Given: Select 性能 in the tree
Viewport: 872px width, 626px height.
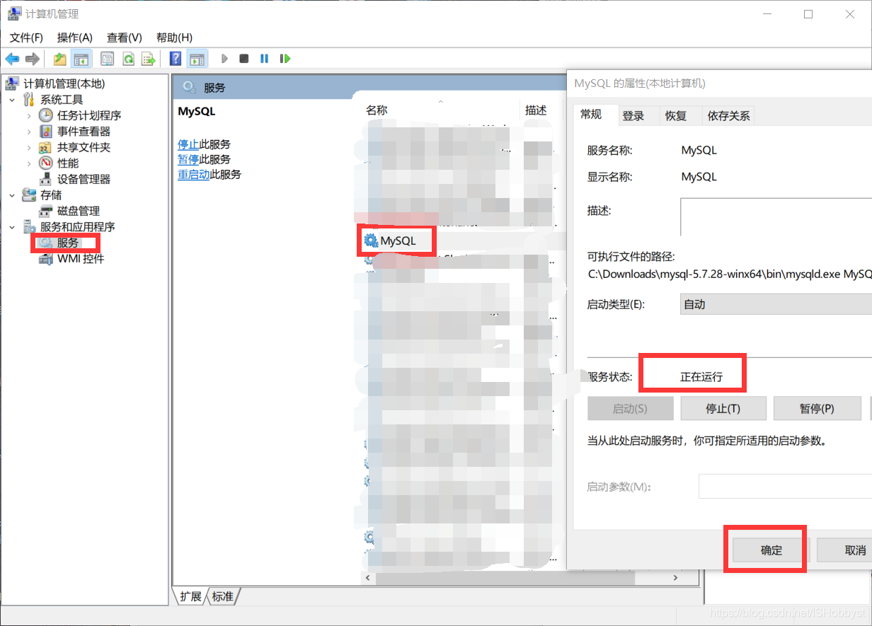Looking at the screenshot, I should (68, 163).
